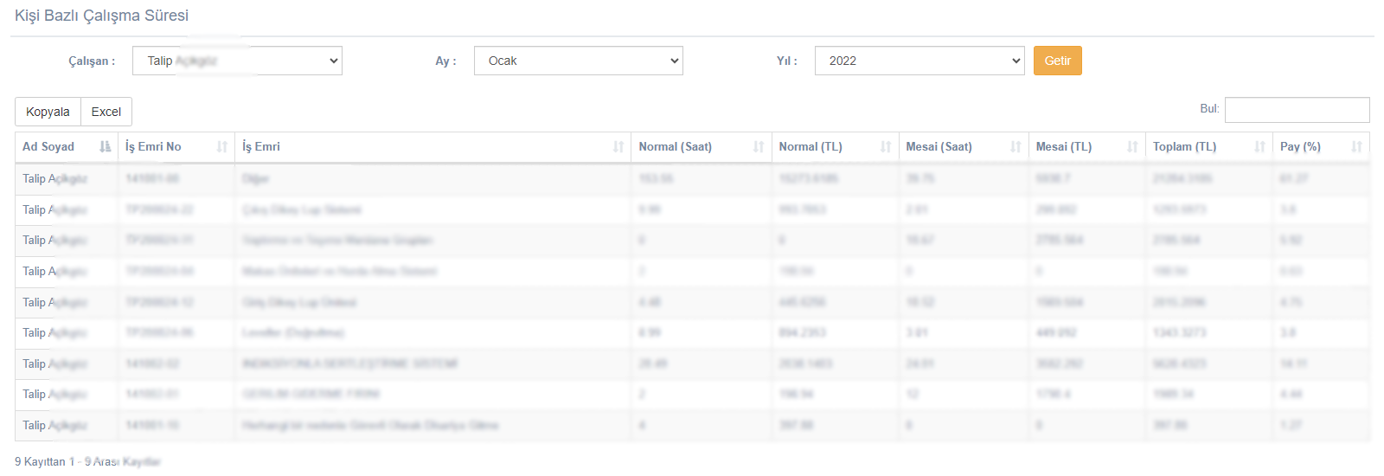Screen dimensions: 1384x476
Task: Expand the Ay month dropdown
Action: click(578, 61)
